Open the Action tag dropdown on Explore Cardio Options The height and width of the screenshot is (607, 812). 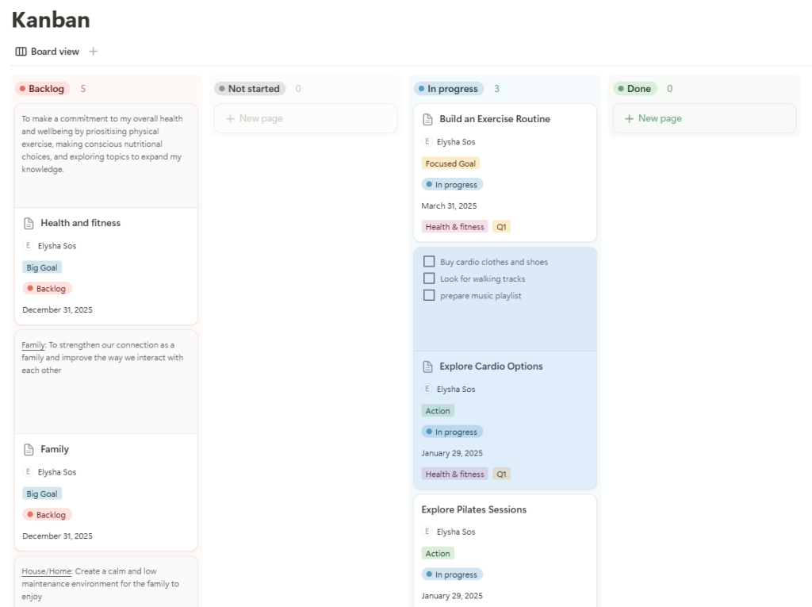(x=438, y=410)
